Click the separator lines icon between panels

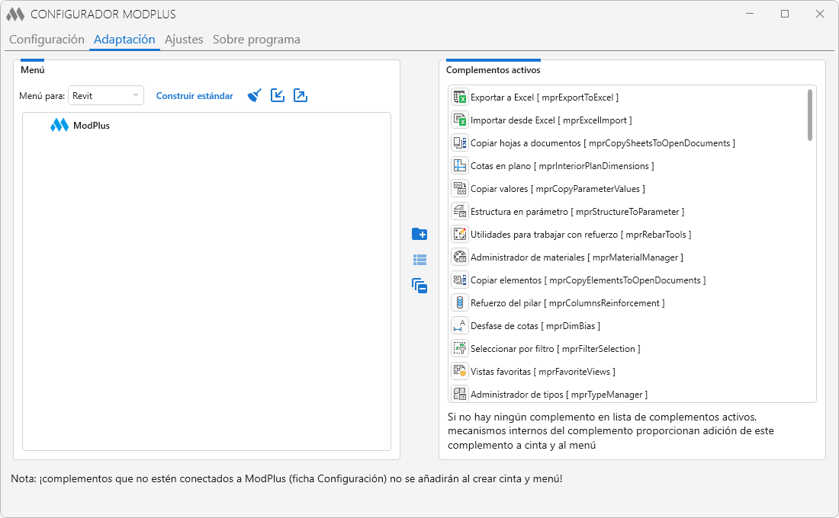pyautogui.click(x=419, y=260)
